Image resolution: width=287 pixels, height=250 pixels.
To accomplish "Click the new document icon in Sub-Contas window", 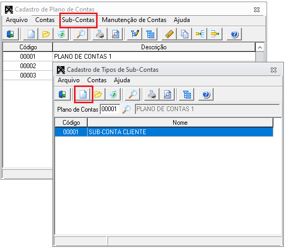I will pos(83,95).
